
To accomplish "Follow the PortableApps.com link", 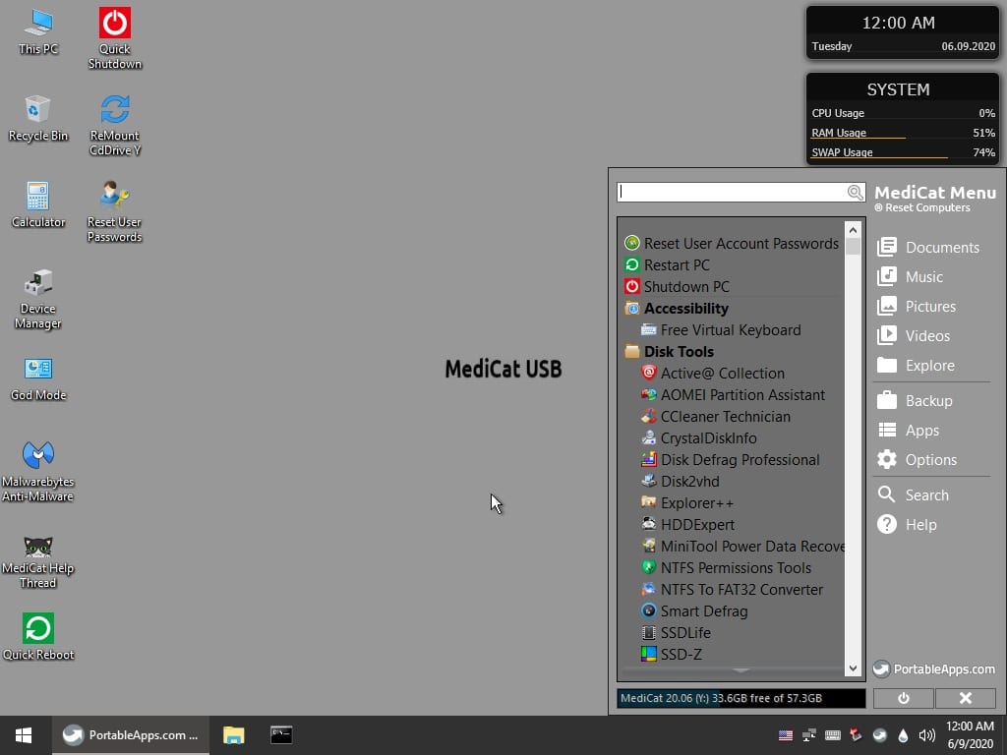I will 934,668.
